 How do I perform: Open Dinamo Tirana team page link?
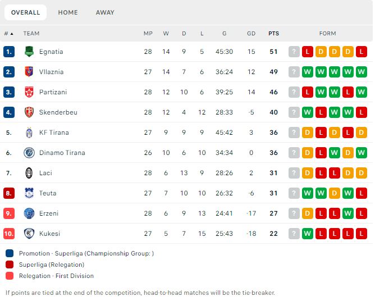(62, 153)
